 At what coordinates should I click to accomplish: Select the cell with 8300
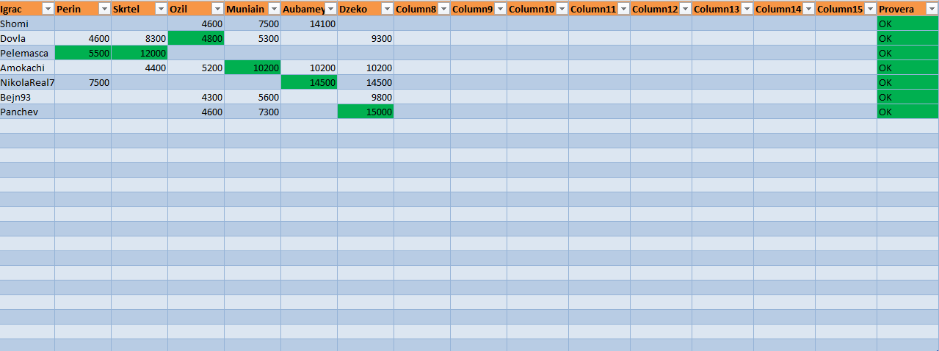tap(139, 38)
